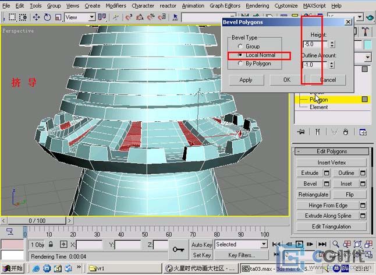Select Group bevel type radio
376x275 pixels.
click(x=240, y=46)
